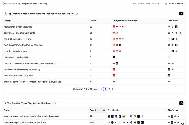Click the gray circle platform icon in fashionable crossbody bags row
The height and width of the screenshot is (125, 189).
(169, 82)
